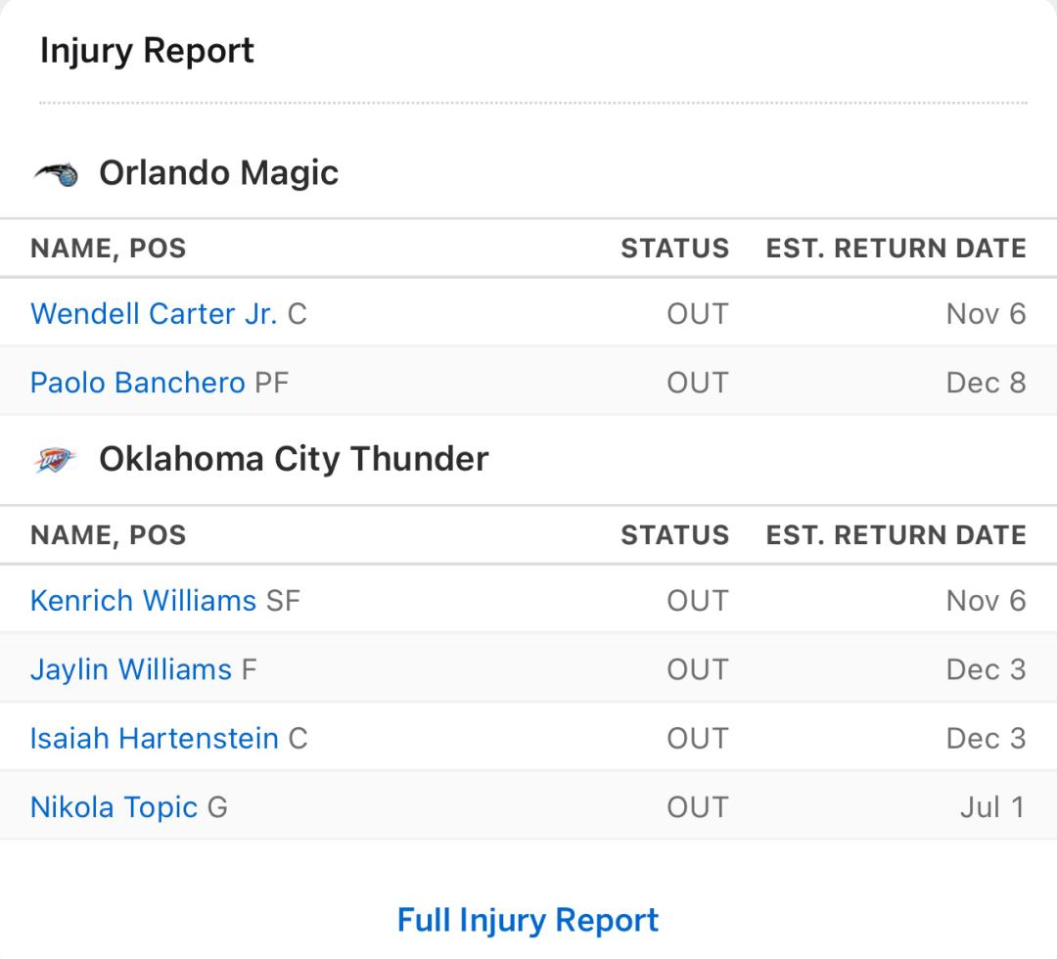Click Magic EST. RETURN DATE column header
Viewport: 1057px width, 959px height.
click(896, 248)
